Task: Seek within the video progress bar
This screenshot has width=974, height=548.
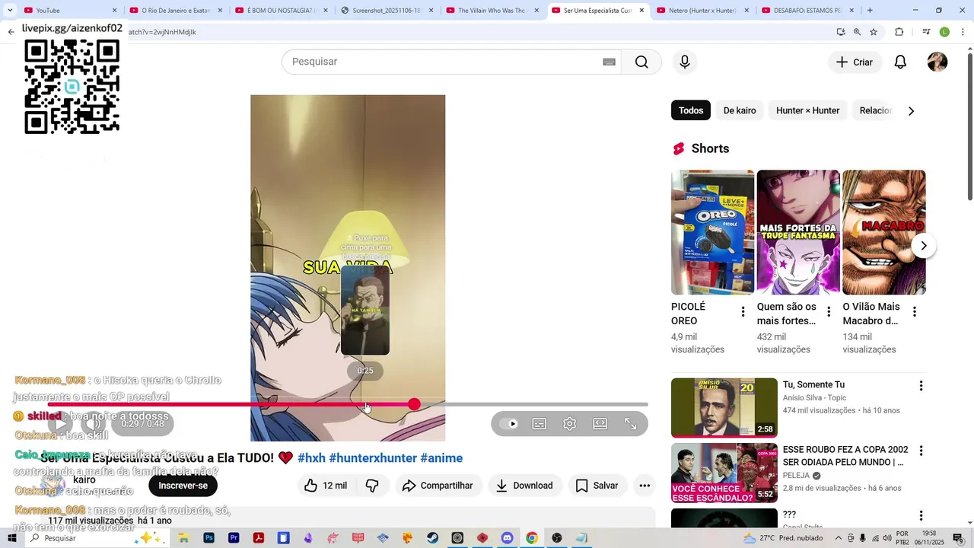Action: (349, 404)
